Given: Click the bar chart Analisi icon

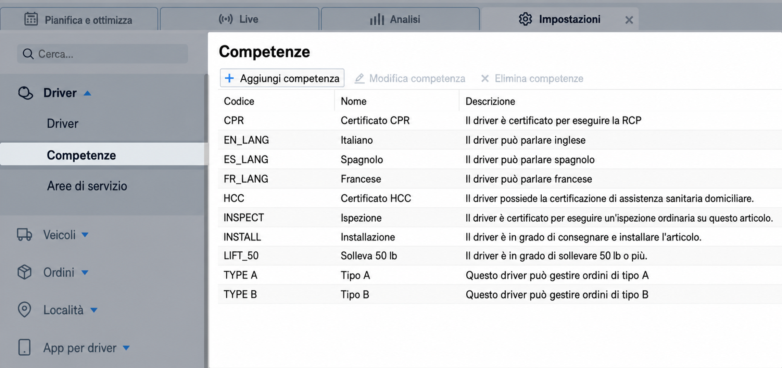Looking at the screenshot, I should click(x=377, y=19).
